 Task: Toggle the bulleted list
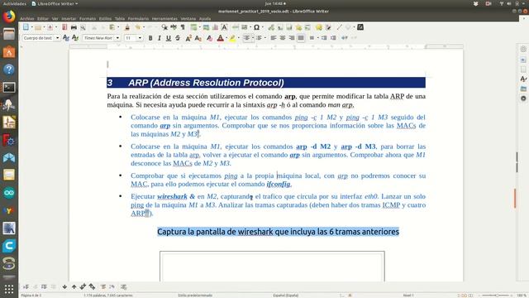[x=246, y=38]
